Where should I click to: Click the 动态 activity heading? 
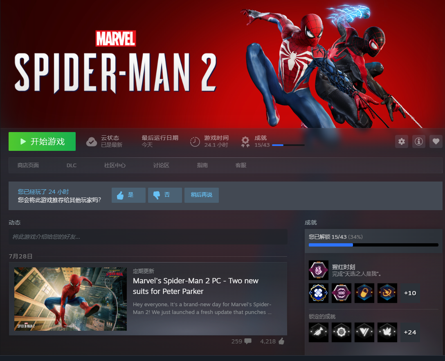tap(14, 223)
